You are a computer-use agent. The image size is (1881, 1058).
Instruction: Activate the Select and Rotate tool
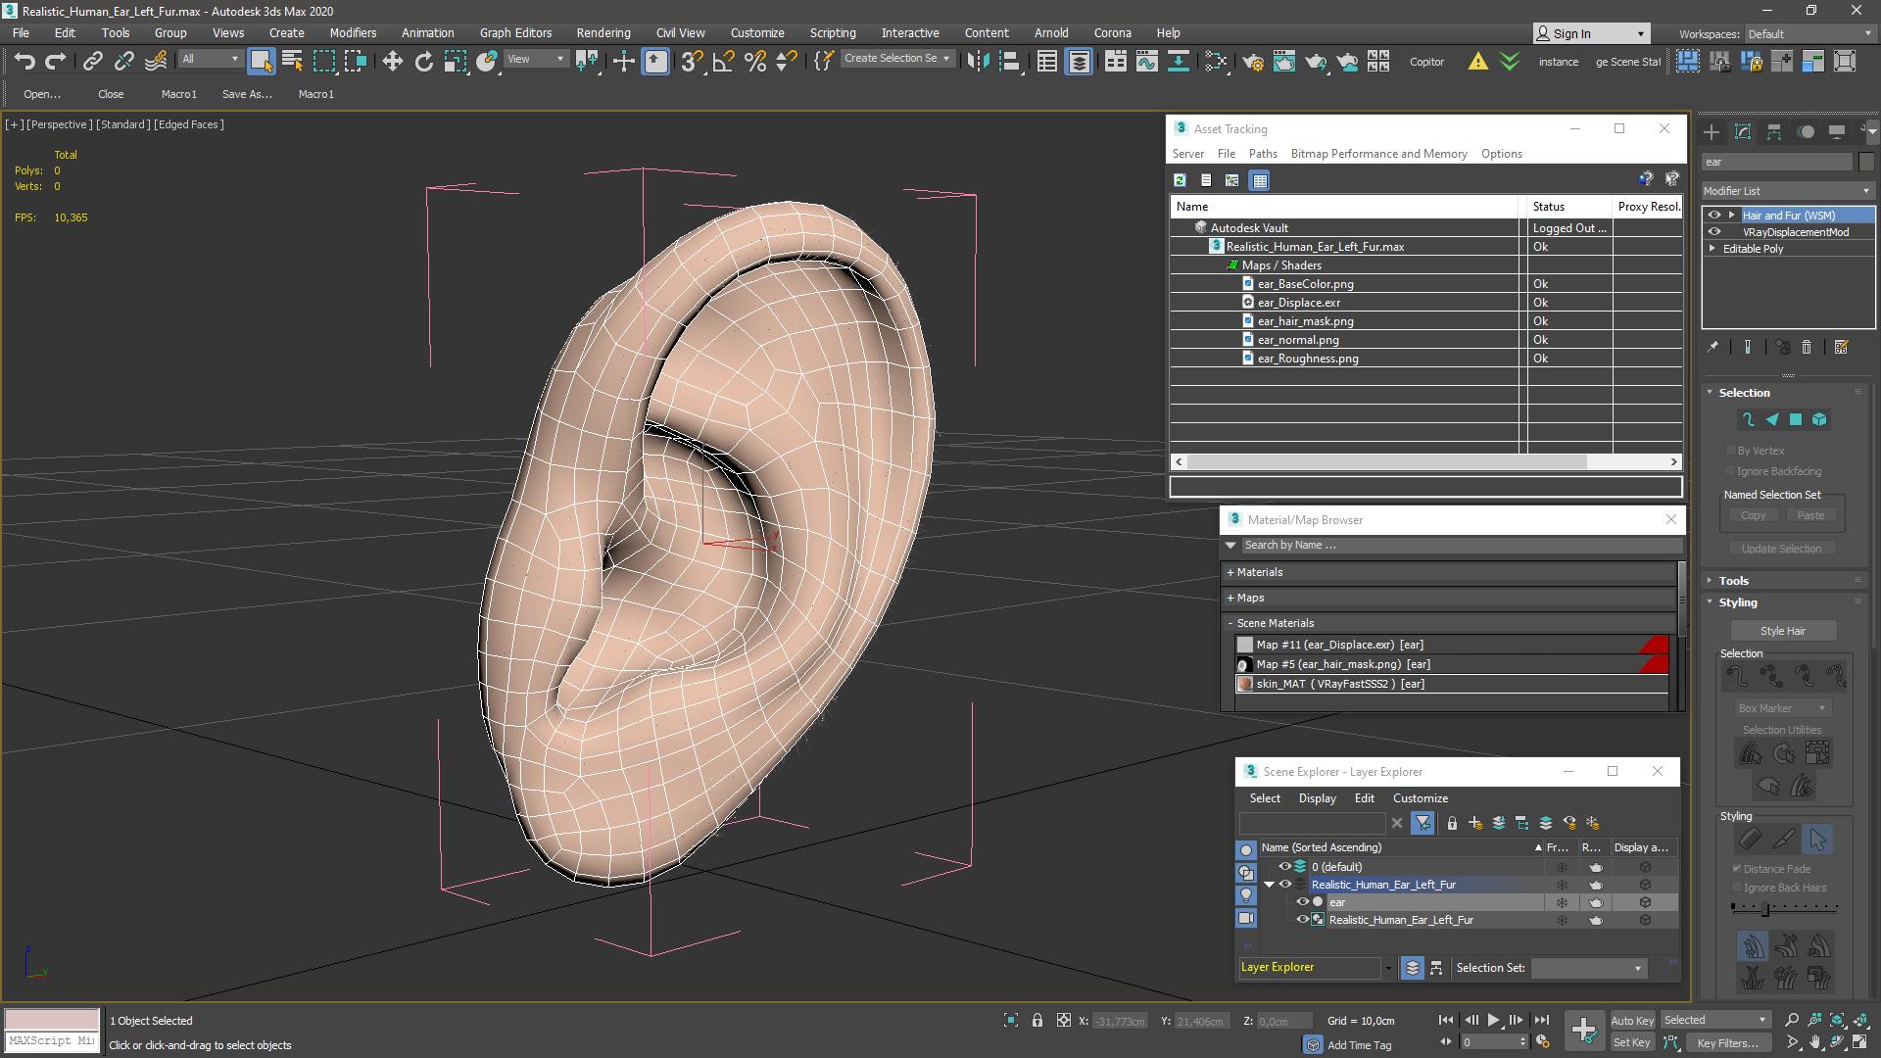pyautogui.click(x=423, y=61)
